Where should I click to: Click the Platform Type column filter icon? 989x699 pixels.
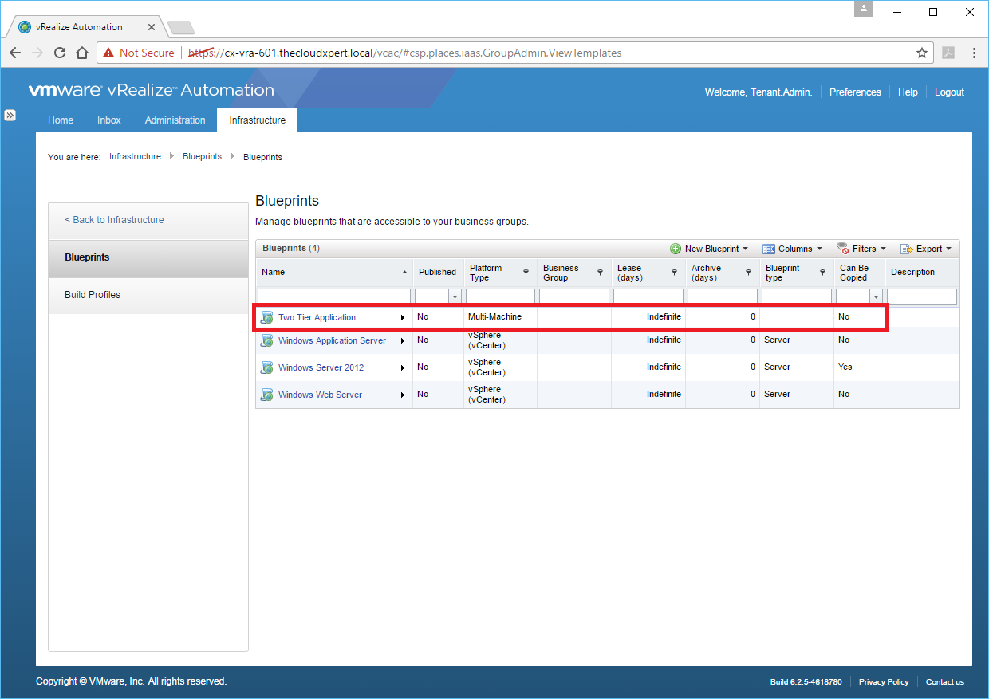526,273
